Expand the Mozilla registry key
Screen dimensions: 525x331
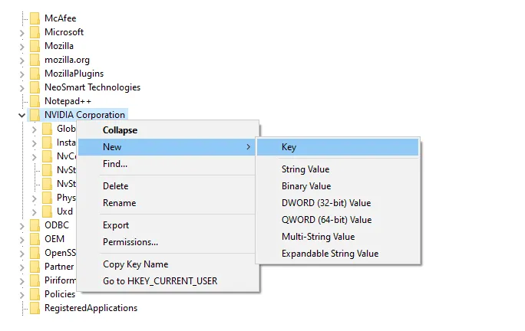pyautogui.click(x=21, y=47)
